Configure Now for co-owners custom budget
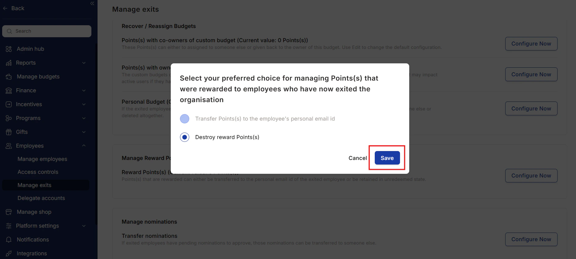This screenshot has width=576, height=259. point(531,44)
